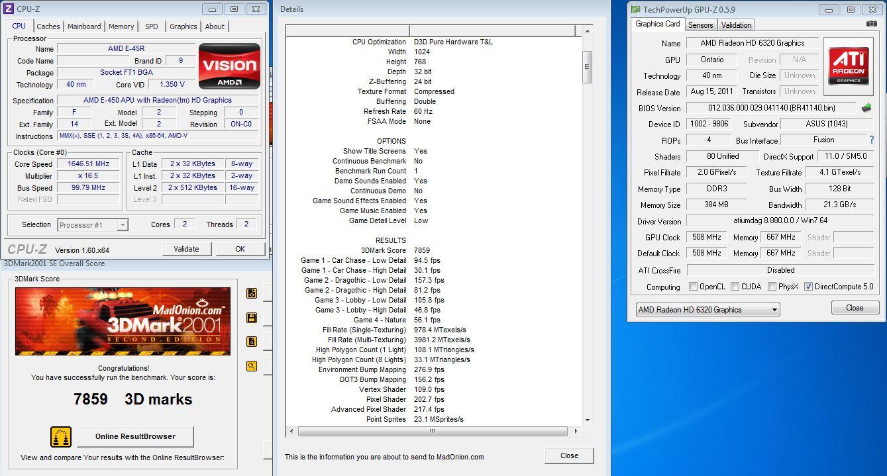Viewport: 887px width, 476px height.
Task: Open the AMD Radeon HD 6320 Graphics dropdown
Action: [708, 310]
